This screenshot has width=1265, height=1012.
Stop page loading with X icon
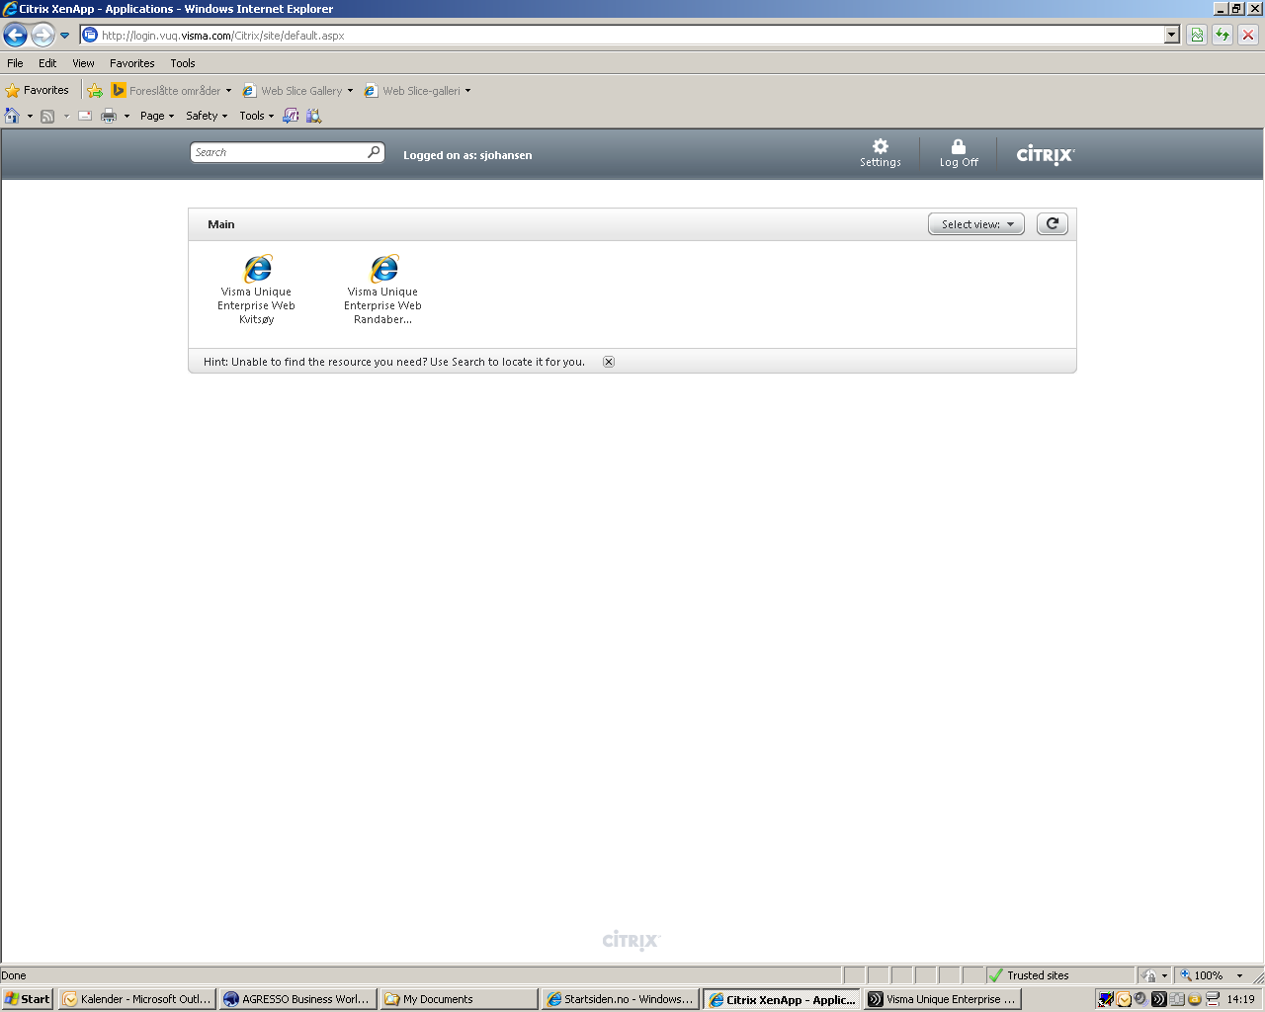coord(1248,35)
